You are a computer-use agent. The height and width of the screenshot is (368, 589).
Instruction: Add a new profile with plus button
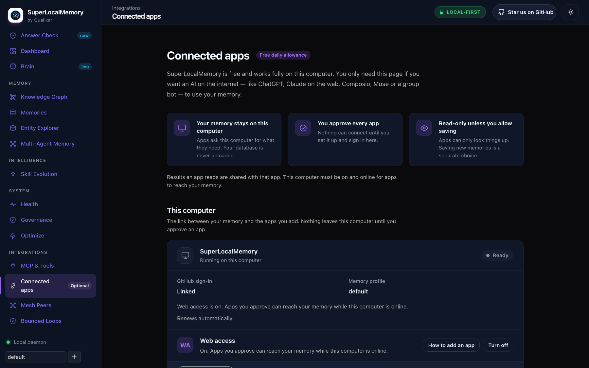click(x=74, y=357)
